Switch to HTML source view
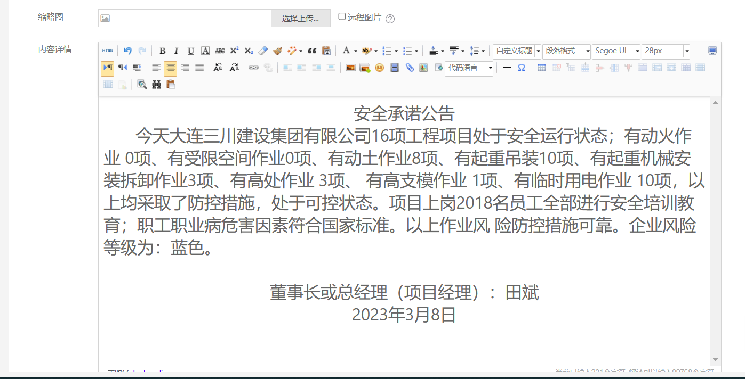Screen dimensions: 745x379 [108, 51]
